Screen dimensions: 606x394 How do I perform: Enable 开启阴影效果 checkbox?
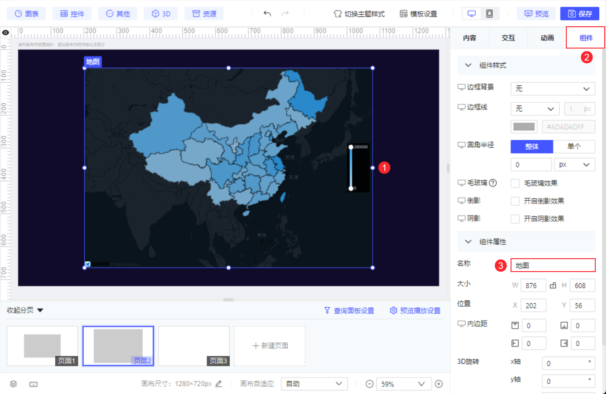coord(515,219)
